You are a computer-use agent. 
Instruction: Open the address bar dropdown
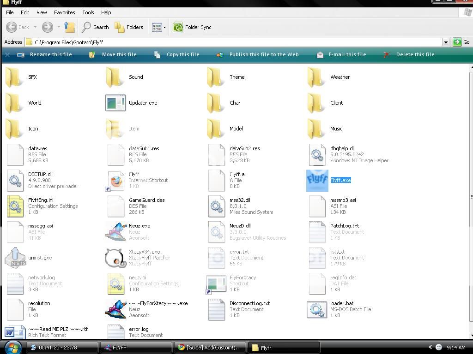446,42
